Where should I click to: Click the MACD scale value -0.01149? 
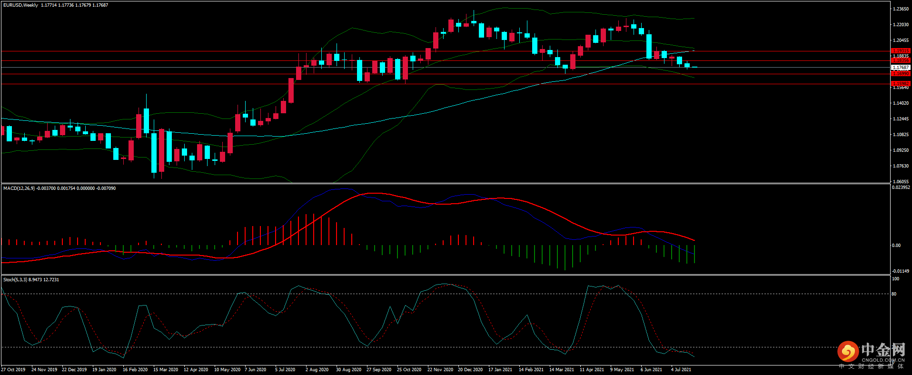(x=901, y=271)
